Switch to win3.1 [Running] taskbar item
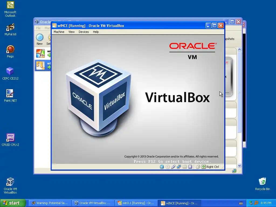276x207 pixels. click(136, 203)
